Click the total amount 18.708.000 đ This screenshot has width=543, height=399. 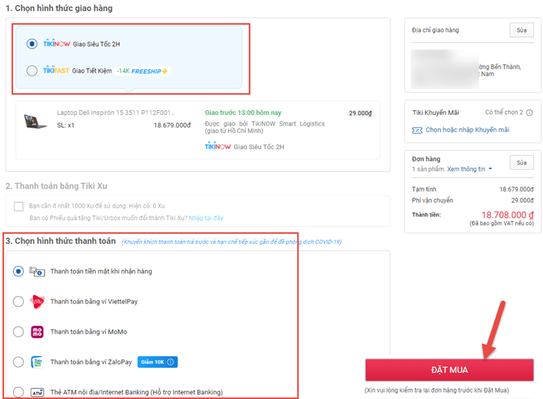point(507,214)
